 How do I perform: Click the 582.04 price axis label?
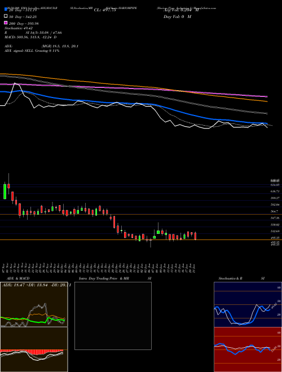(x=276, y=205)
